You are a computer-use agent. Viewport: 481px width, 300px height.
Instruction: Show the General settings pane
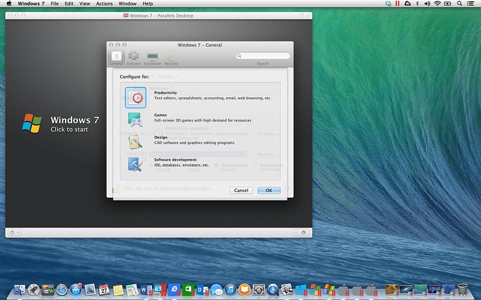click(x=116, y=58)
